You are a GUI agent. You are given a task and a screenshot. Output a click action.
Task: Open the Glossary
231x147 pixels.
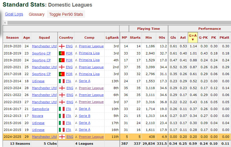point(37,14)
